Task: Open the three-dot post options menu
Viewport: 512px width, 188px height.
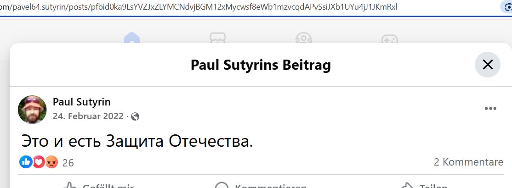Action: [x=490, y=109]
